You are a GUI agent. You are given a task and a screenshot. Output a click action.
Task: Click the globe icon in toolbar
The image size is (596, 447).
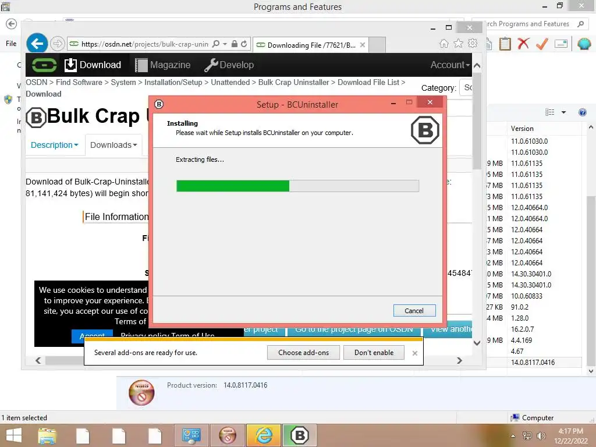pyautogui.click(x=584, y=44)
